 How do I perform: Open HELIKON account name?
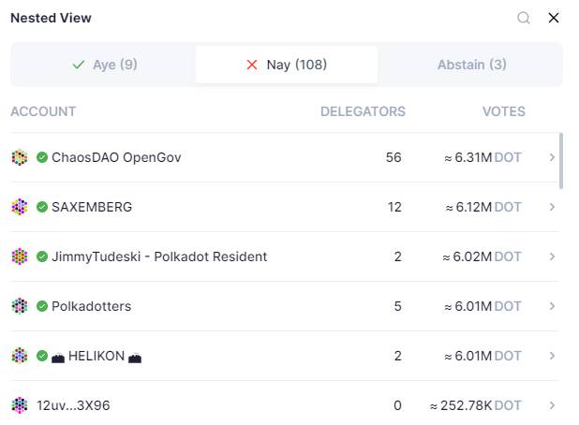96,356
